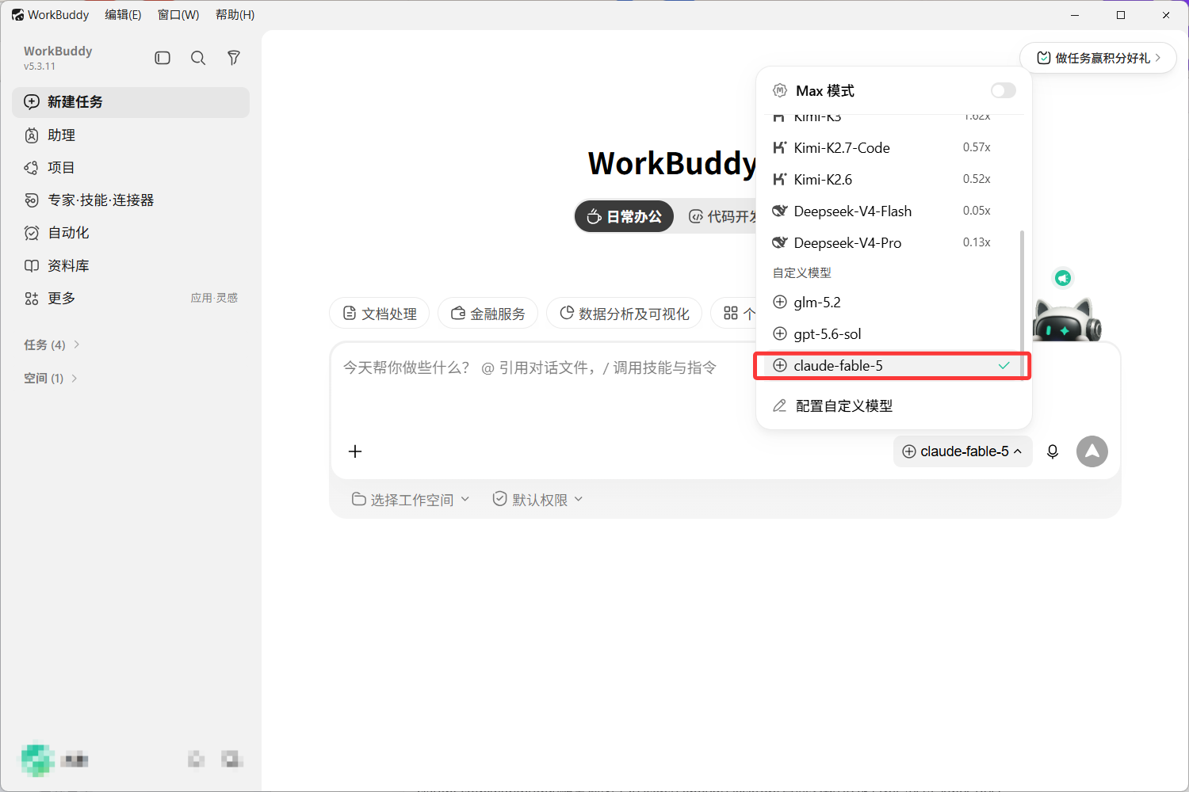Image resolution: width=1189 pixels, height=792 pixels.
Task: Click the user avatar at bottom left
Action: point(36,760)
